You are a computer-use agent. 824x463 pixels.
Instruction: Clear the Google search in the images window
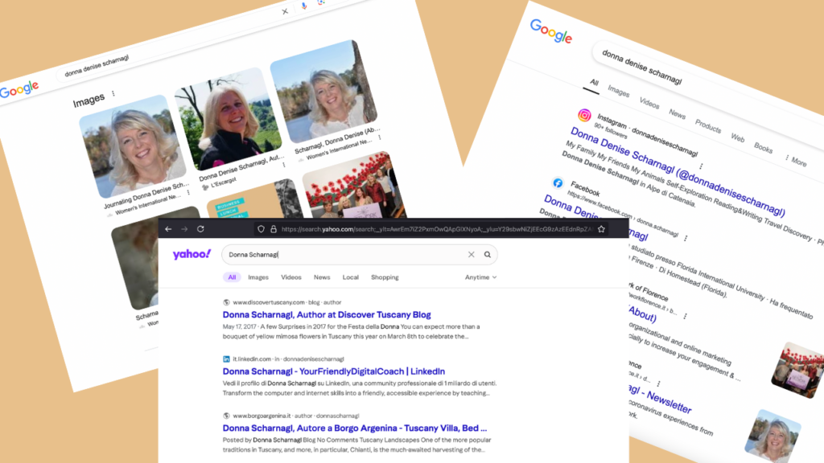point(285,11)
